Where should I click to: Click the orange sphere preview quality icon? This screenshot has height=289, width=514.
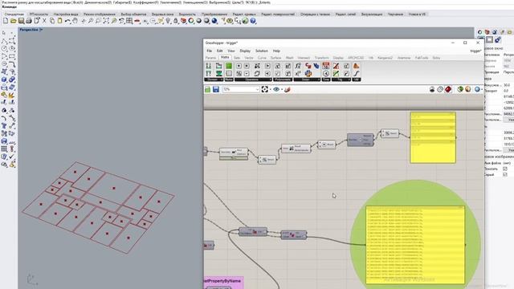coord(467,89)
